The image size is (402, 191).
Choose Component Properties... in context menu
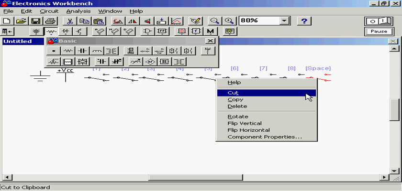point(267,137)
